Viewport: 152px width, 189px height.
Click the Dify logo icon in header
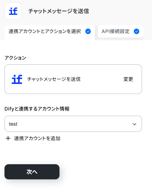(x=13, y=11)
